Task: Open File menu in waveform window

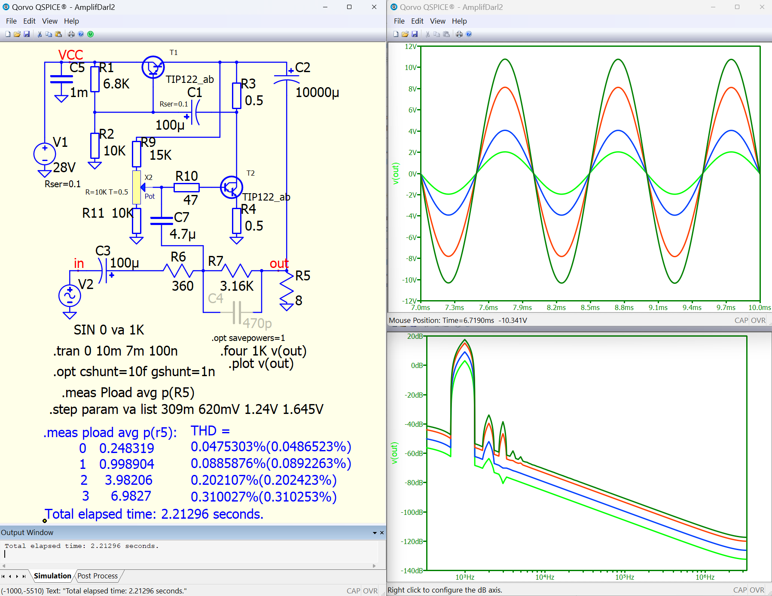Action: 399,21
